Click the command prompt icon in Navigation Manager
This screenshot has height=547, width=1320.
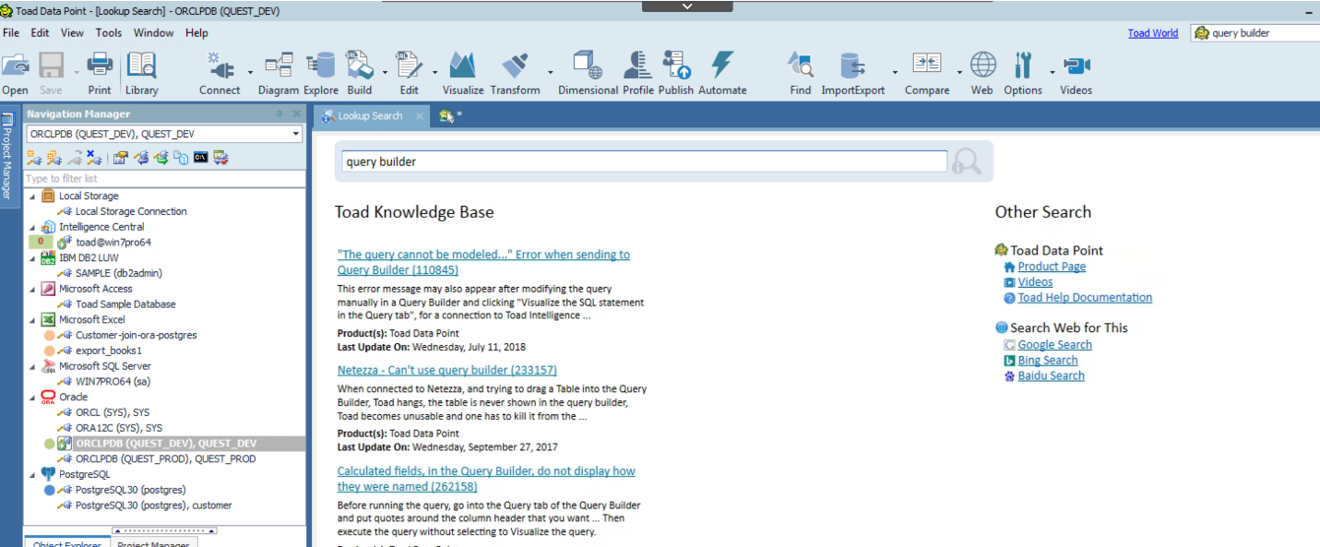pyautogui.click(x=200, y=158)
